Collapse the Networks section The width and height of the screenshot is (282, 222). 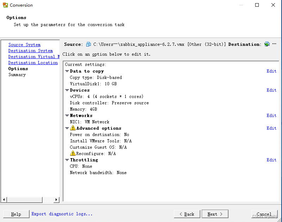(67, 116)
